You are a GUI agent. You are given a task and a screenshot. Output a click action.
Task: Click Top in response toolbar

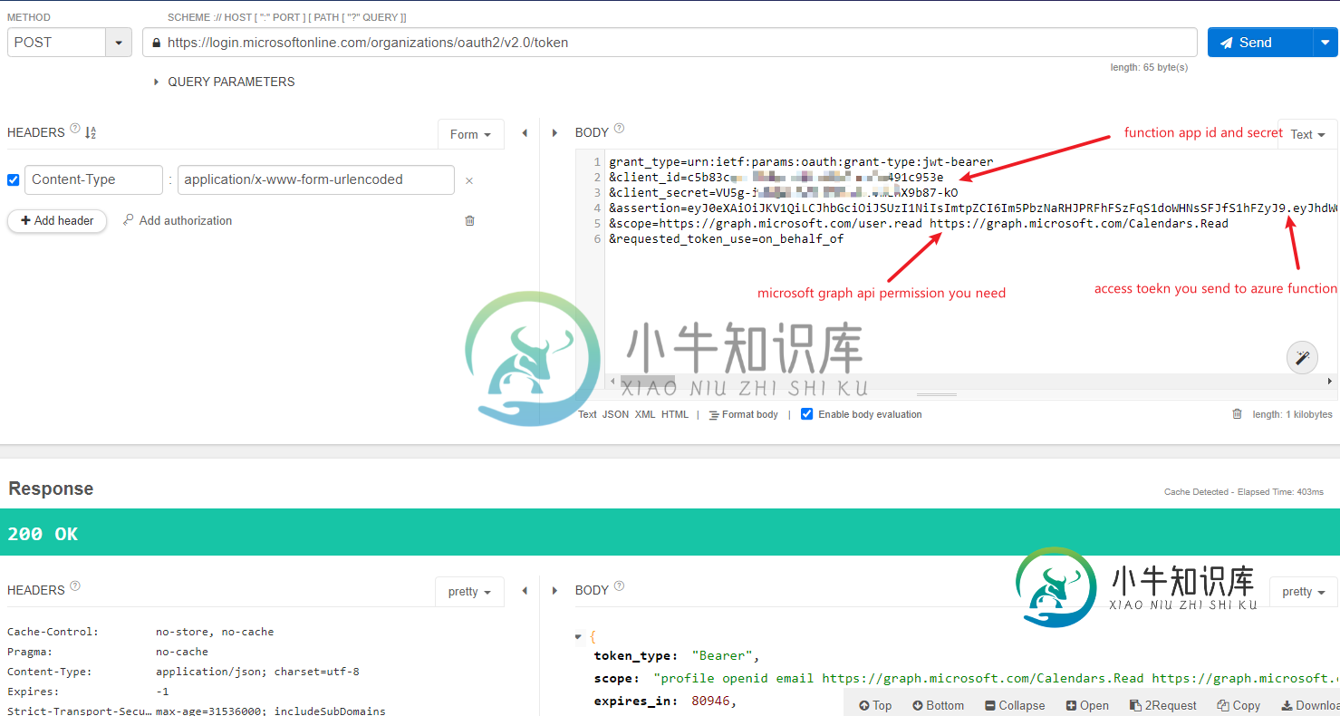pos(875,705)
